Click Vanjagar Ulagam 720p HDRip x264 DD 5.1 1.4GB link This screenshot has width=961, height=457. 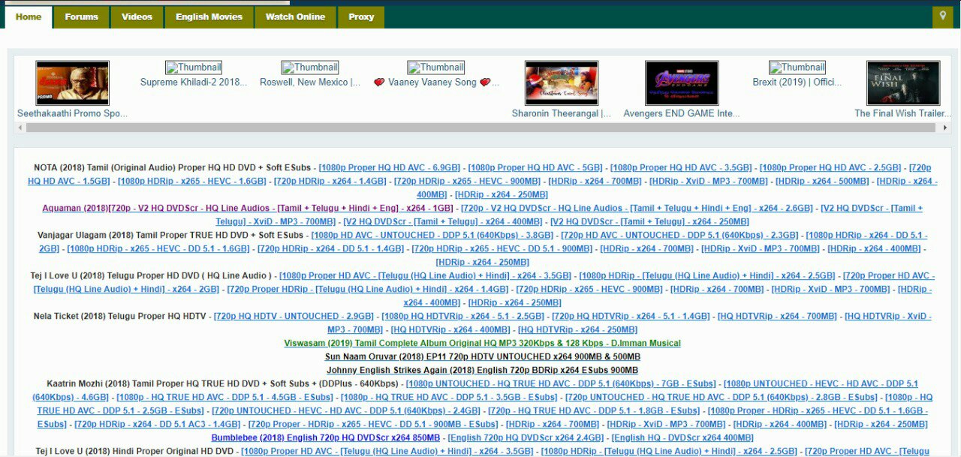click(330, 249)
